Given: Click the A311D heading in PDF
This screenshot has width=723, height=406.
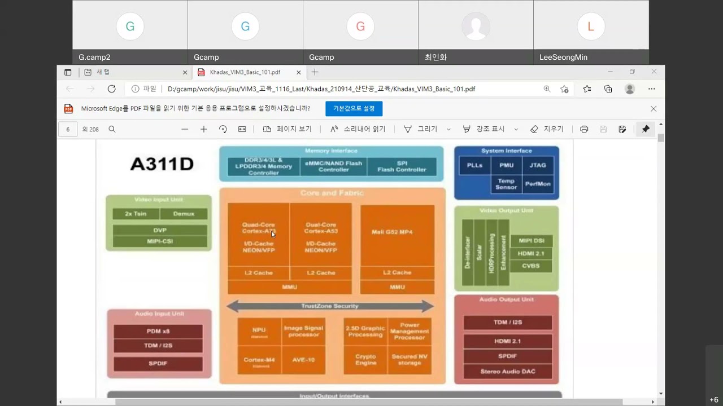Looking at the screenshot, I should [162, 164].
